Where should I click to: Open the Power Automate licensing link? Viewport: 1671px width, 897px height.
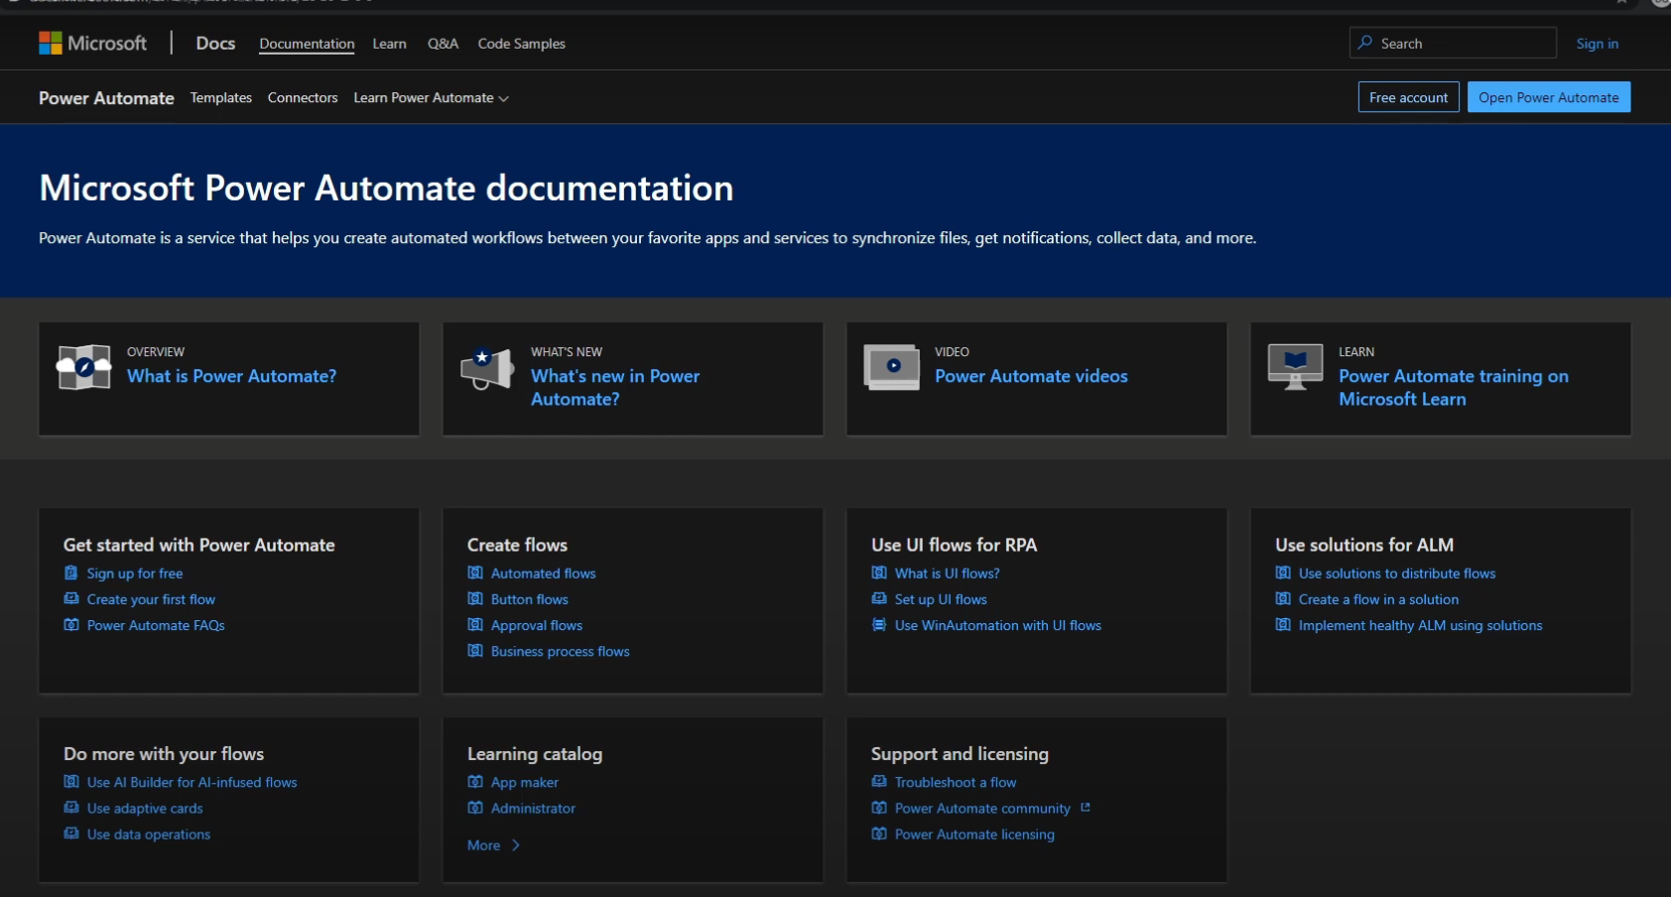pos(974,834)
